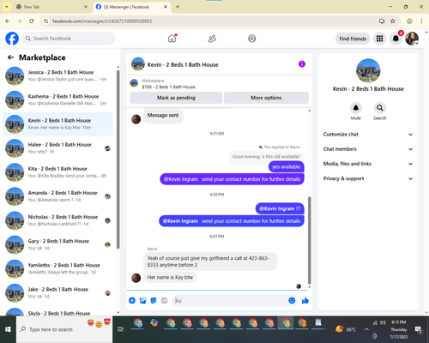Open the Groups icon in top navigation

(252, 39)
